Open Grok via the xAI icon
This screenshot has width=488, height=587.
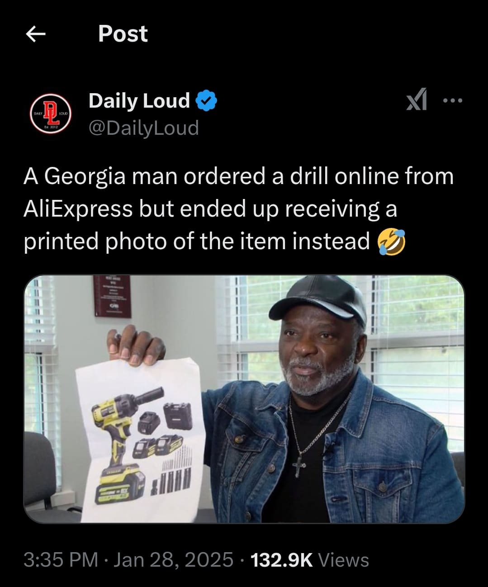point(417,100)
